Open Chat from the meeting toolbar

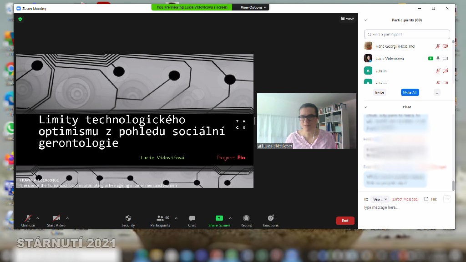tap(192, 218)
